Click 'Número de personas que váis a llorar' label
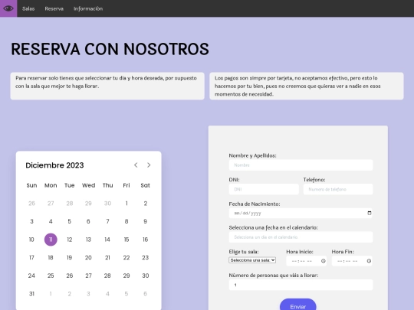 coord(274,276)
